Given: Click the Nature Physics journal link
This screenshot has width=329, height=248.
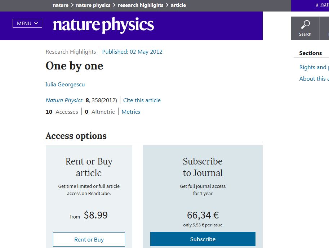Looking at the screenshot, I should click(x=64, y=100).
